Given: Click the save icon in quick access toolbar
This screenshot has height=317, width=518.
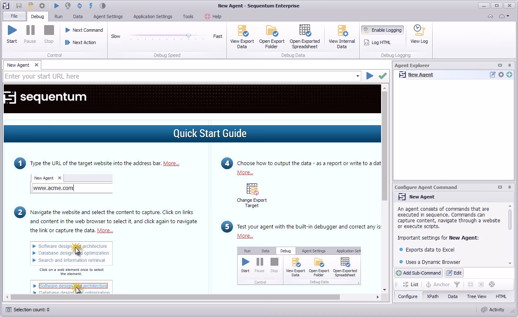Looking at the screenshot, I should 19,6.
